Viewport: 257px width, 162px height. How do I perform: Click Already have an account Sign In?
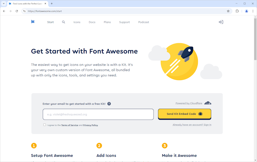[x=192, y=125]
